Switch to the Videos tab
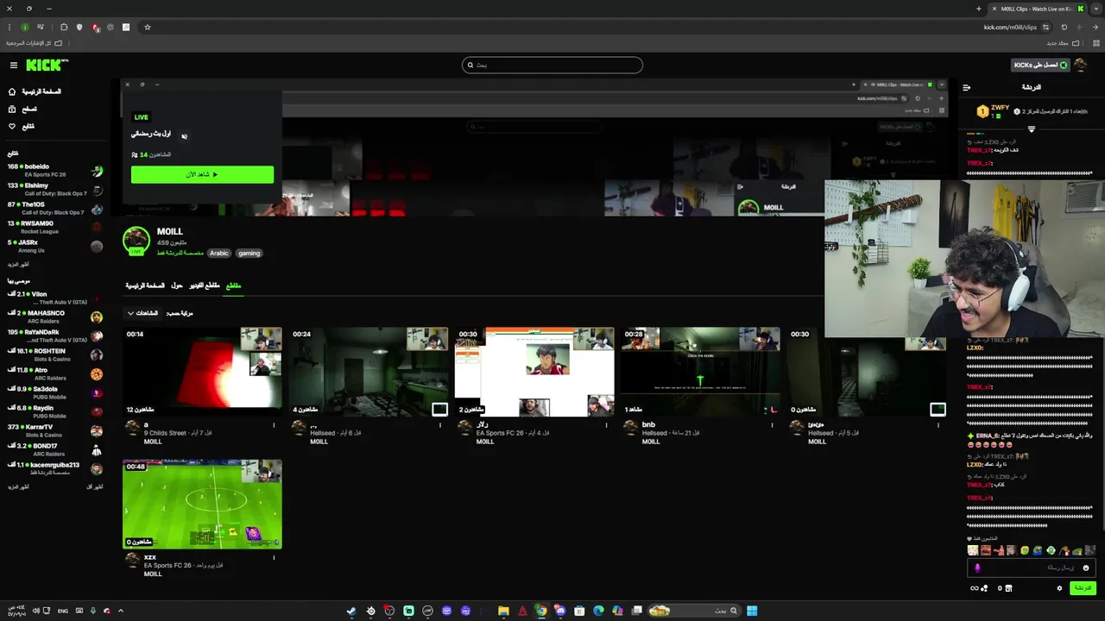Screen dimensions: 1105x621 (x=205, y=285)
